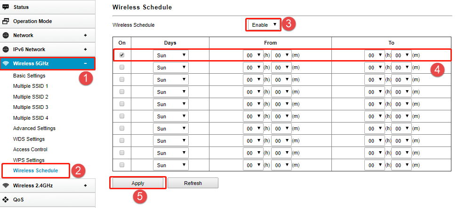Click the Network globe icon

(x=6, y=35)
